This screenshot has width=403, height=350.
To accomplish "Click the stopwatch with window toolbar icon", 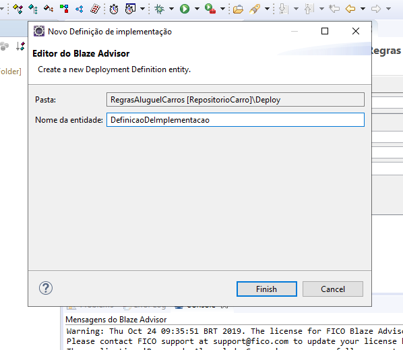I will tap(130, 9).
